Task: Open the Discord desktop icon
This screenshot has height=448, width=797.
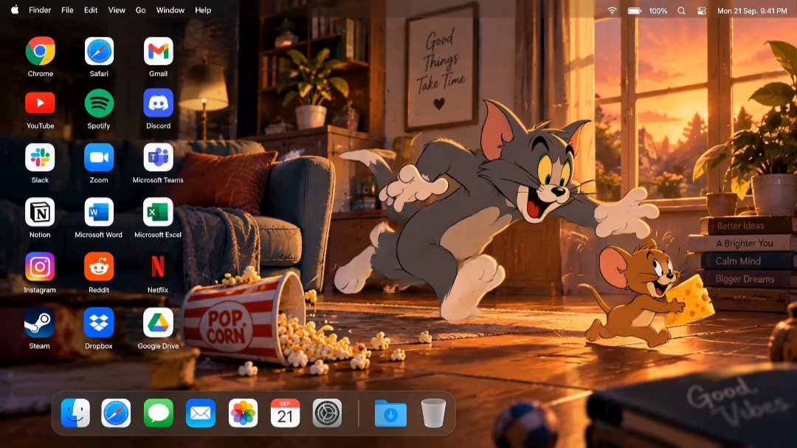Action: 158,103
